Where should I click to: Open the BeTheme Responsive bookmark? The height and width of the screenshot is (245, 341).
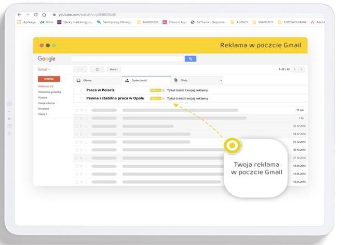[x=208, y=22]
